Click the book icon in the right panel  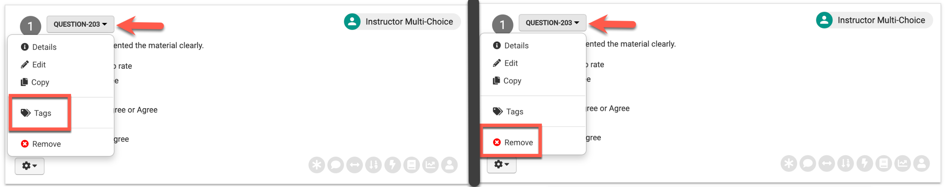[x=883, y=163]
